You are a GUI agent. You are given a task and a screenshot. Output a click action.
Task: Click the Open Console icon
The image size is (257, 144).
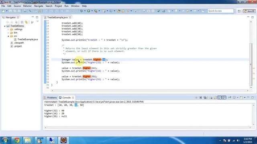coord(241,98)
